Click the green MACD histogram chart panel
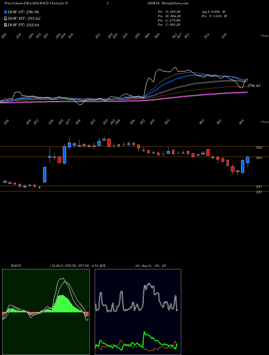 click(46, 312)
